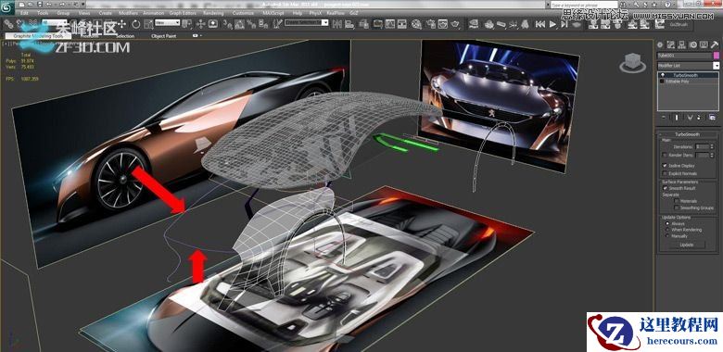Screen dimensions: 723x352
Task: Open the Material Editor icon
Action: [x=416, y=23]
